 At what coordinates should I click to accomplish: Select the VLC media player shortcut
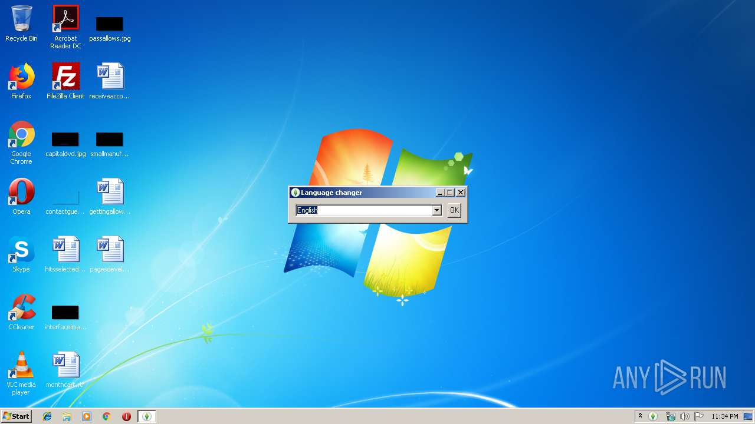tap(21, 374)
